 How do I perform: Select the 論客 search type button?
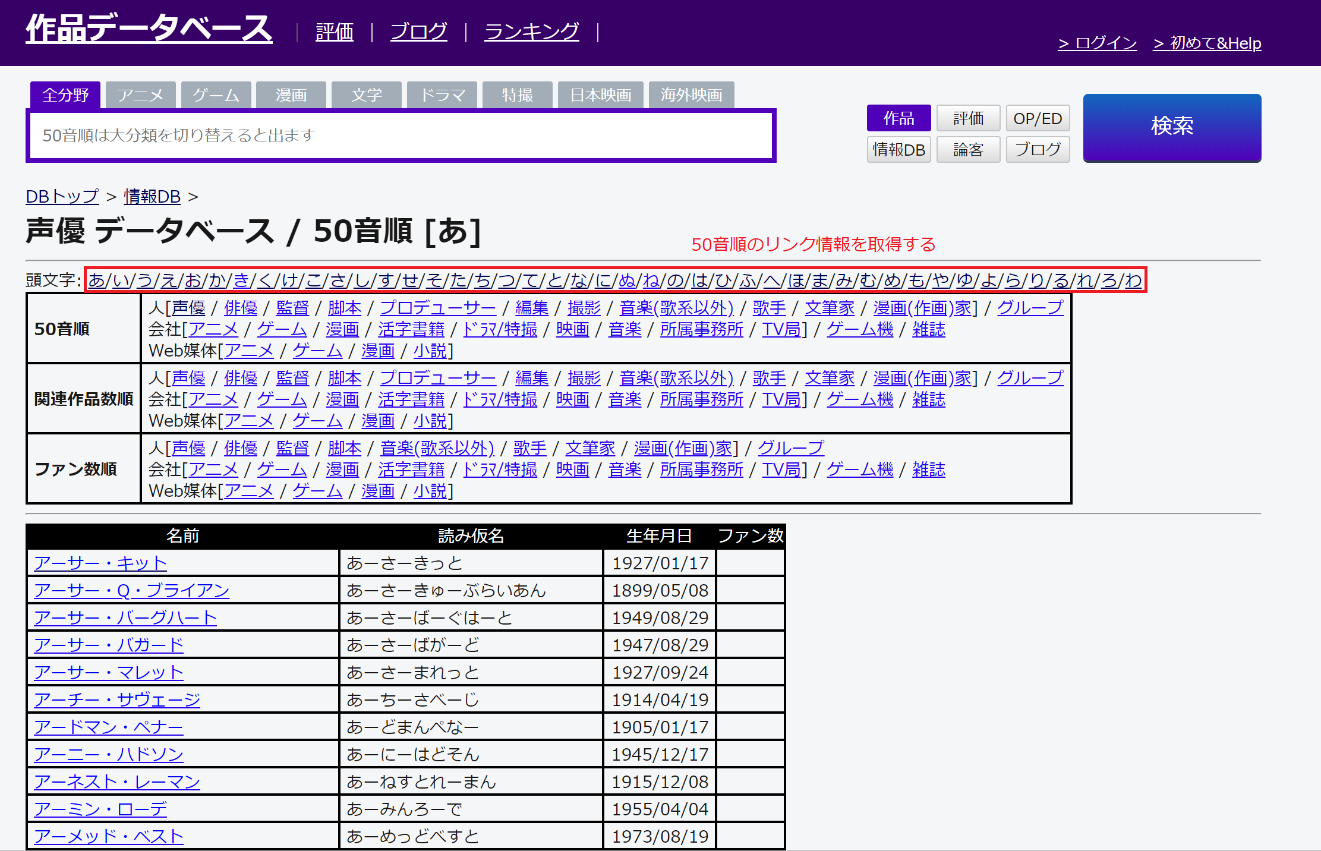(x=969, y=150)
